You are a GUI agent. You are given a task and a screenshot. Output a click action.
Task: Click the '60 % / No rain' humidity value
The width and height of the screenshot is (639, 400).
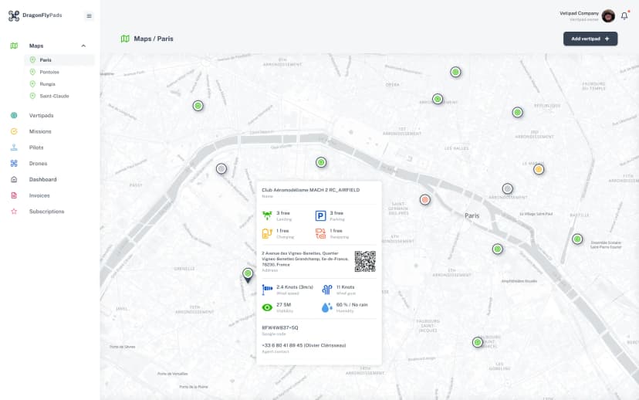(352, 304)
